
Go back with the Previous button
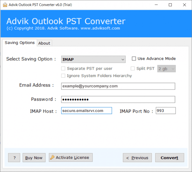tap(137, 158)
